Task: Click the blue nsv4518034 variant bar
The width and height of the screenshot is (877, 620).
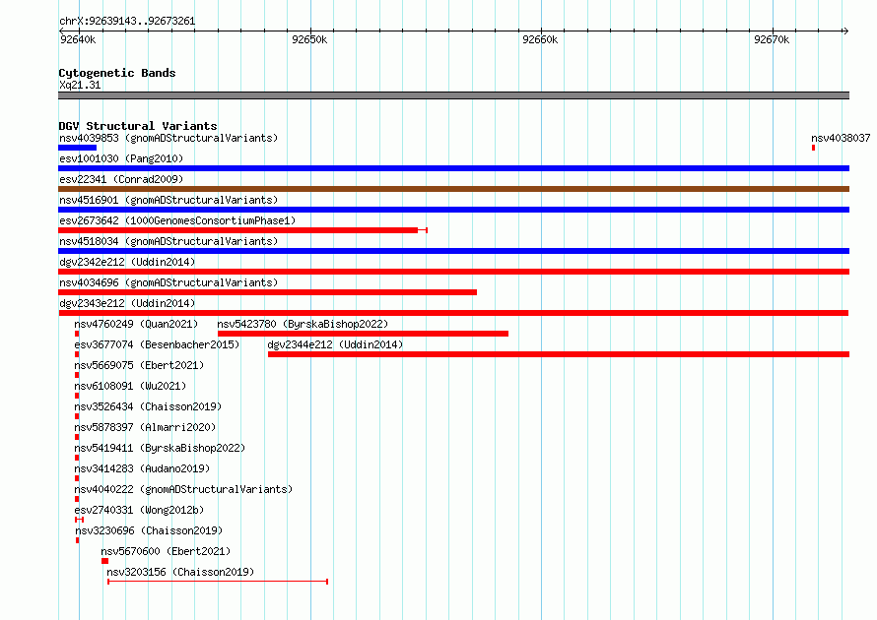Action: (x=453, y=251)
